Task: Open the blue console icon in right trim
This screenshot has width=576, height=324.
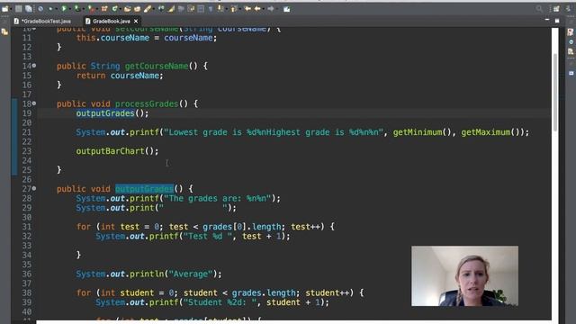Action: pyautogui.click(x=571, y=74)
